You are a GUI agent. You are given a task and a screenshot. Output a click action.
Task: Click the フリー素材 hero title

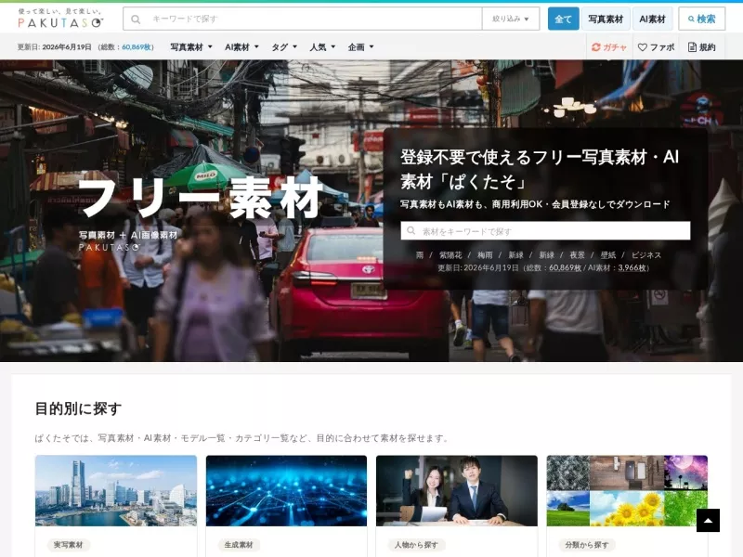[200, 198]
